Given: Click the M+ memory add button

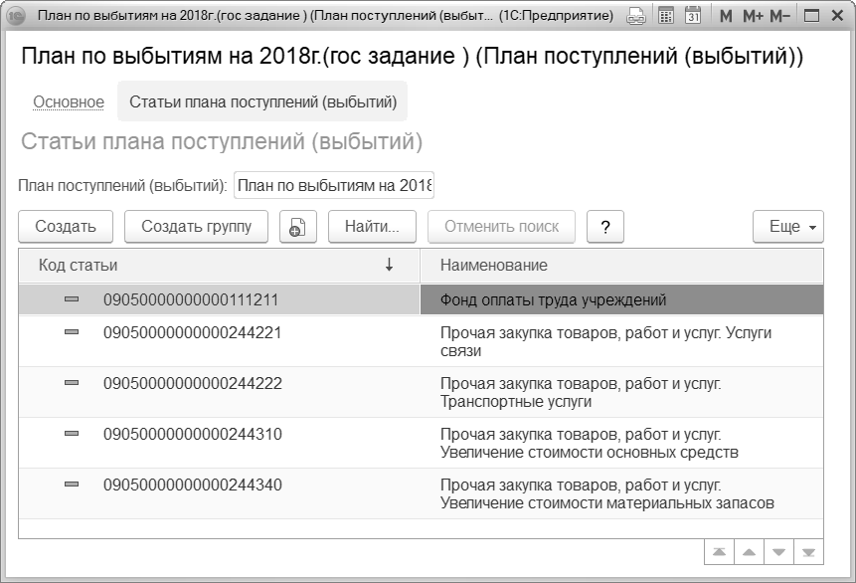Looking at the screenshot, I should pos(754,16).
